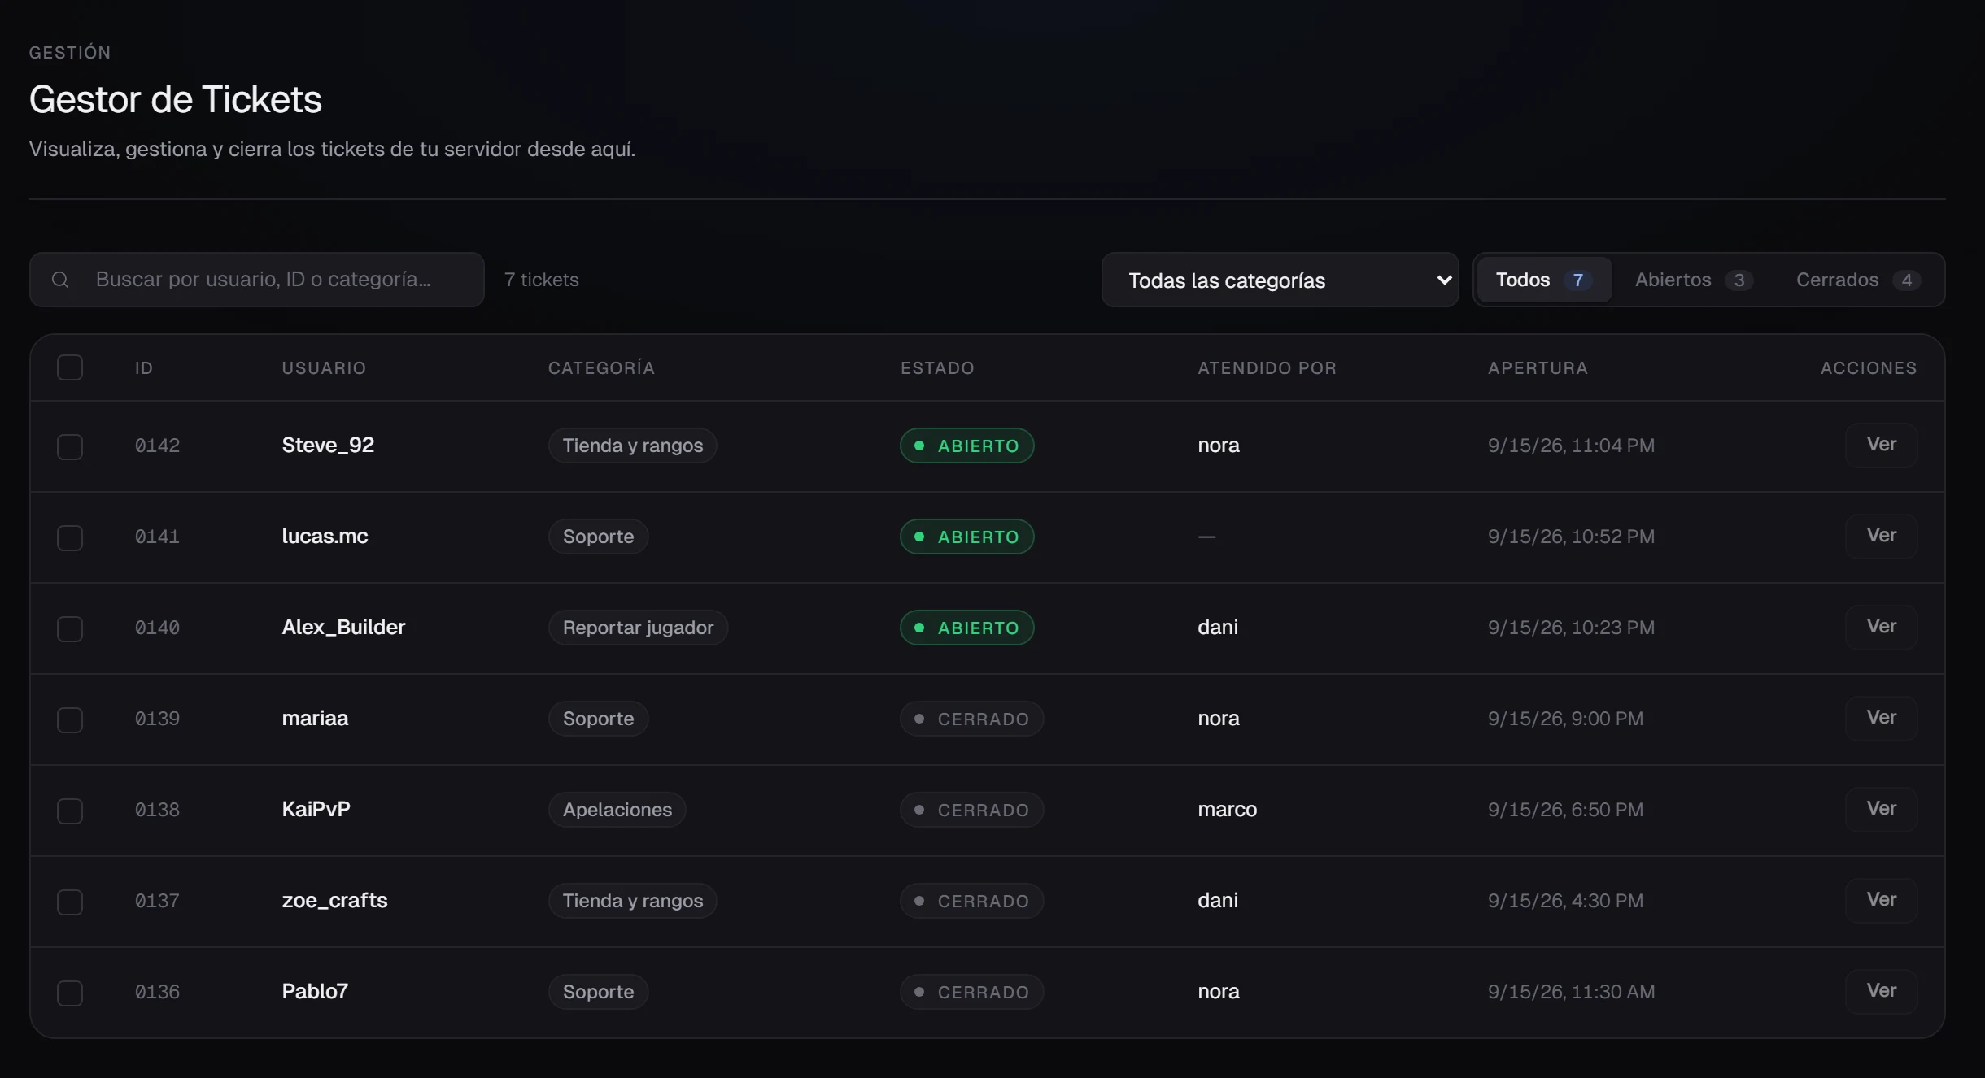The width and height of the screenshot is (1985, 1078).
Task: Click staff name marco
Action: click(x=1227, y=809)
